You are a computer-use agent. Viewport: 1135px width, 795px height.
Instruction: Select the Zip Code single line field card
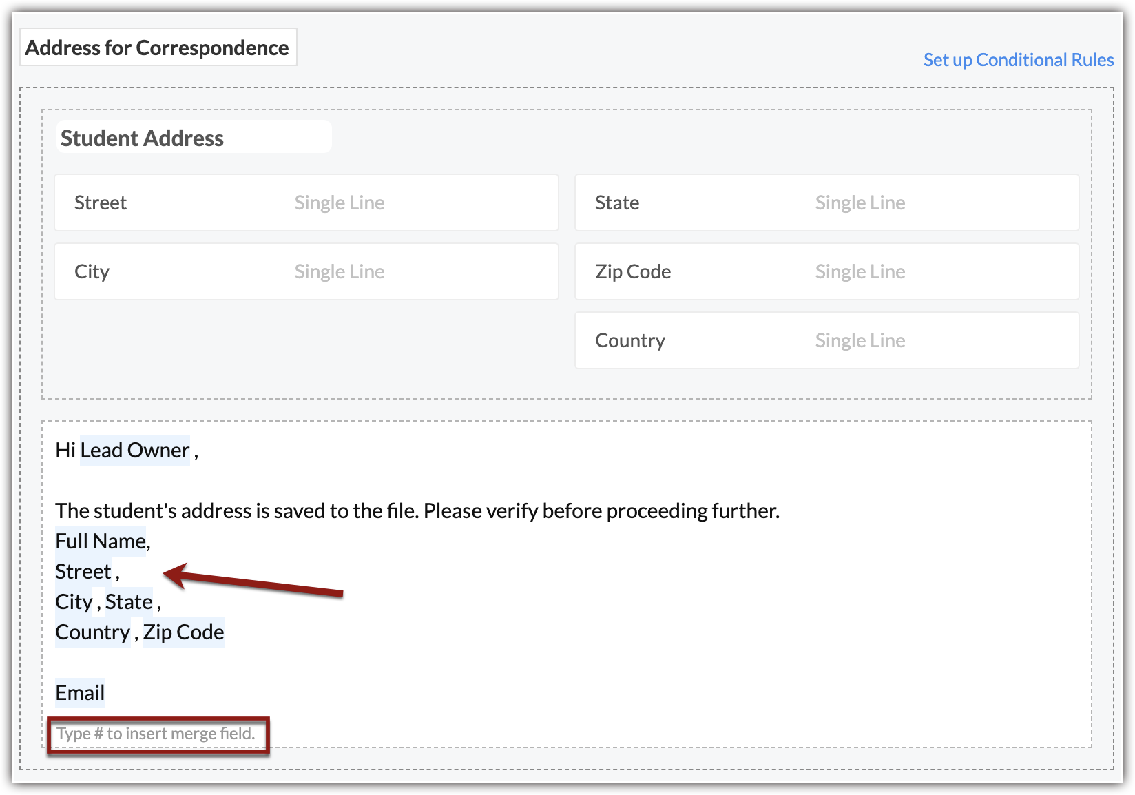coord(826,271)
